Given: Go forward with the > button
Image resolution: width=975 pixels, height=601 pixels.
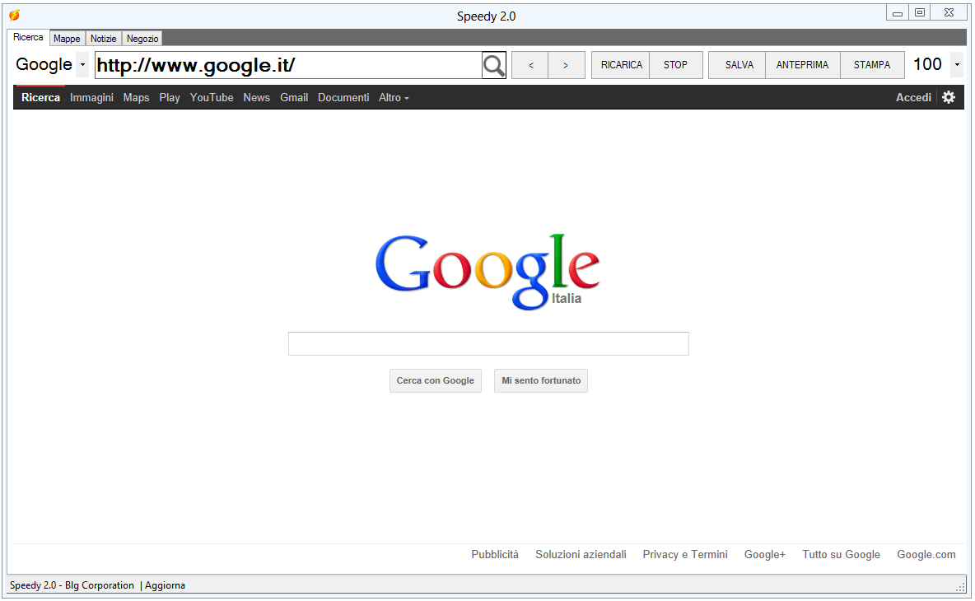Looking at the screenshot, I should coord(566,65).
